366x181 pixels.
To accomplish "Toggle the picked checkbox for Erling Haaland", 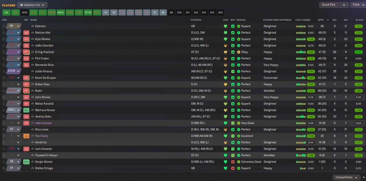I will click(4, 52).
